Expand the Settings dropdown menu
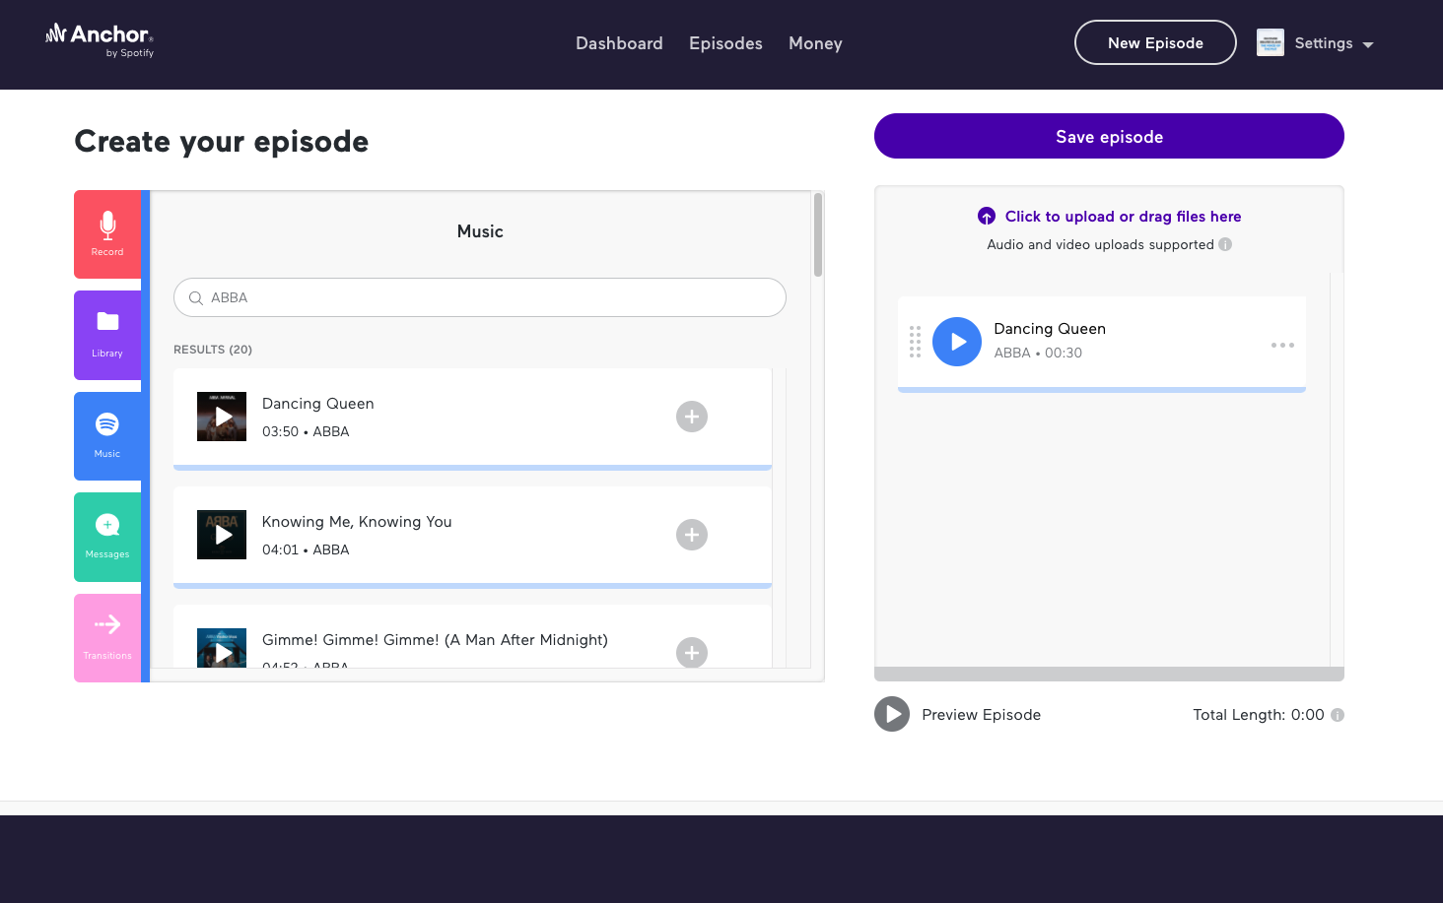The width and height of the screenshot is (1443, 903). [1315, 43]
